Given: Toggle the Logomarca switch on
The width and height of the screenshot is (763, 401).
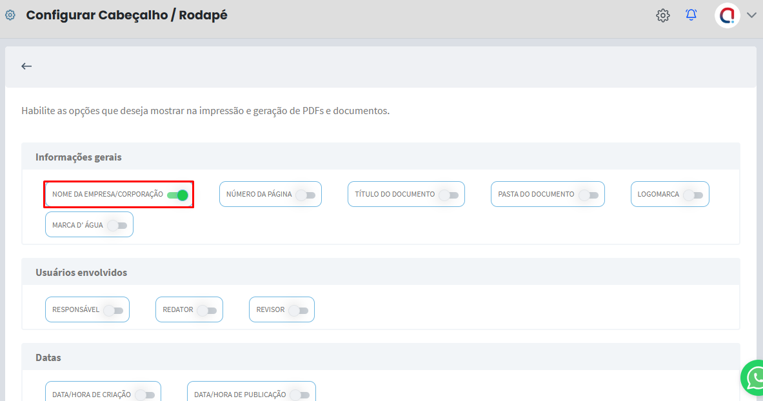Looking at the screenshot, I should coord(693,195).
